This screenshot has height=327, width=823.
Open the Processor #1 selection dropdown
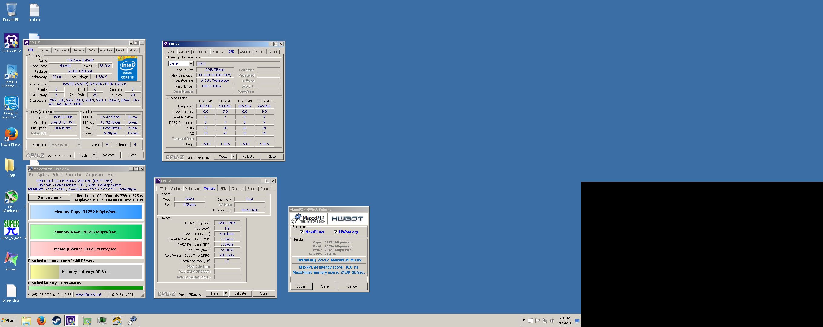pyautogui.click(x=65, y=145)
